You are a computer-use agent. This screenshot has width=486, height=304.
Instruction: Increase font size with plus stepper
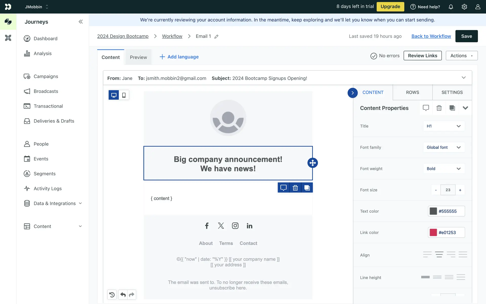pos(460,190)
